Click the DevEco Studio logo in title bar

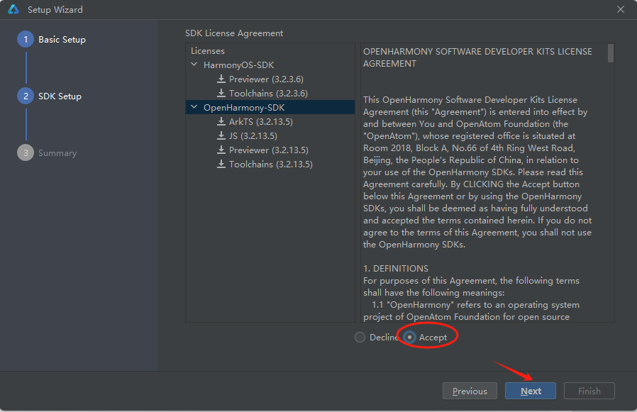[13, 9]
